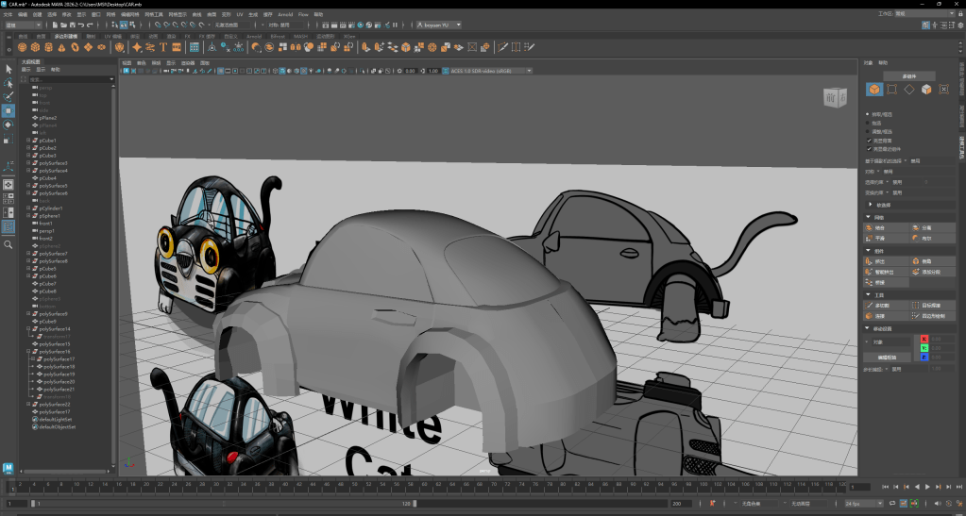Screen dimensions: 966x516
Task: Expand polySurface14 in the outliner
Action: (x=28, y=329)
